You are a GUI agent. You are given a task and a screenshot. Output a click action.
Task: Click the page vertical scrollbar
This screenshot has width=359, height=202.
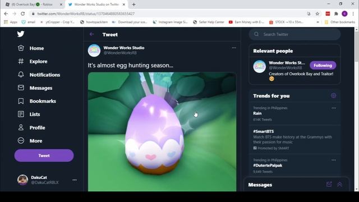(x=357, y=47)
